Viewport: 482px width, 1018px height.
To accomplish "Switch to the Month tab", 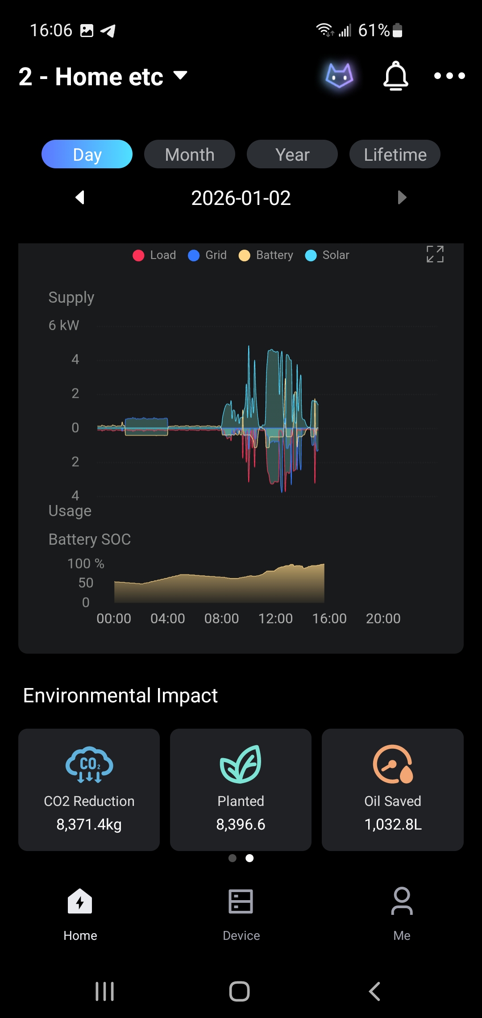I will [x=190, y=154].
